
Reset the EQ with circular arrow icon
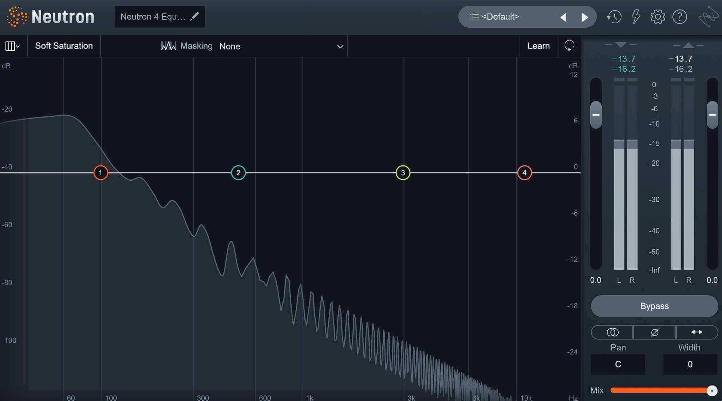[569, 46]
